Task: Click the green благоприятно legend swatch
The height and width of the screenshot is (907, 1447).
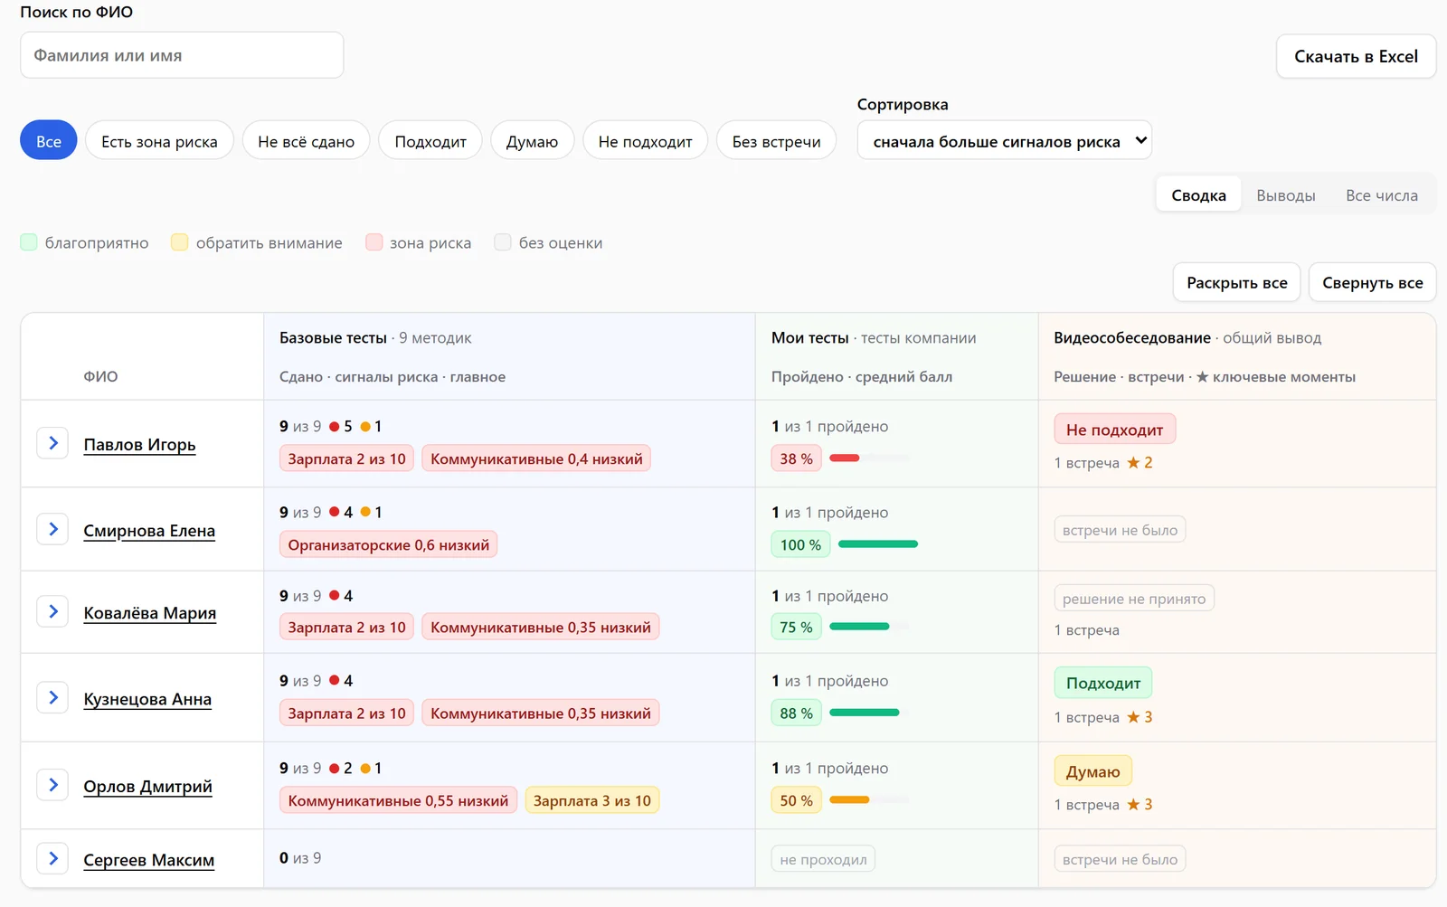Action: pyautogui.click(x=29, y=241)
